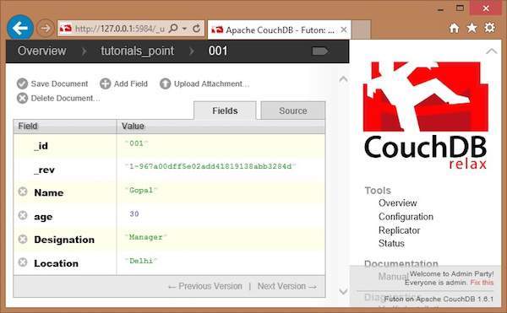Open the address bar search dropdown arrow
Screen dimensions: 507x313
(184, 29)
